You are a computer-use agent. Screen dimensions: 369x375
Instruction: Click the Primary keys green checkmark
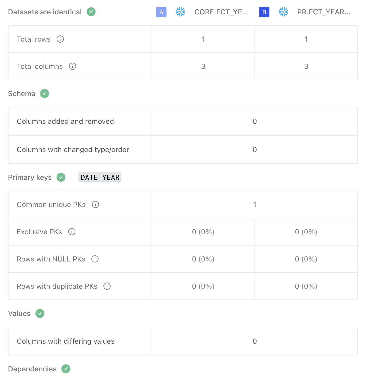point(61,177)
